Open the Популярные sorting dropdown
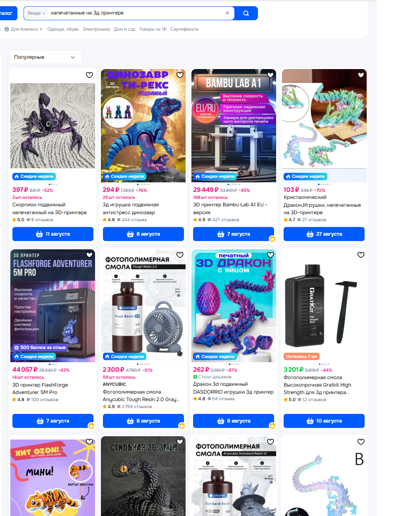Image resolution: width=420 pixels, height=516 pixels. click(45, 57)
